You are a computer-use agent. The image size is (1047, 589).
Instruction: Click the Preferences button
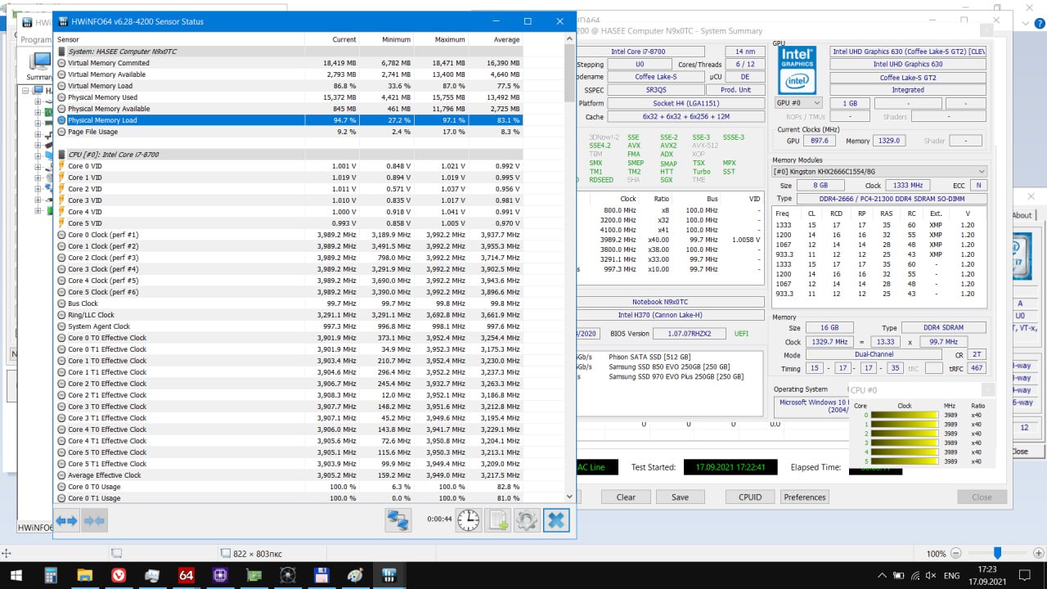(x=805, y=497)
